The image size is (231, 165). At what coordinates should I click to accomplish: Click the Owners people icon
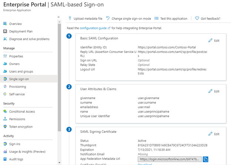point(5,64)
